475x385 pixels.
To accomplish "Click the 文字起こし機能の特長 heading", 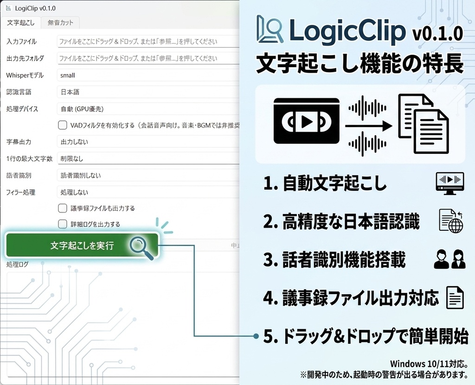I will [360, 63].
